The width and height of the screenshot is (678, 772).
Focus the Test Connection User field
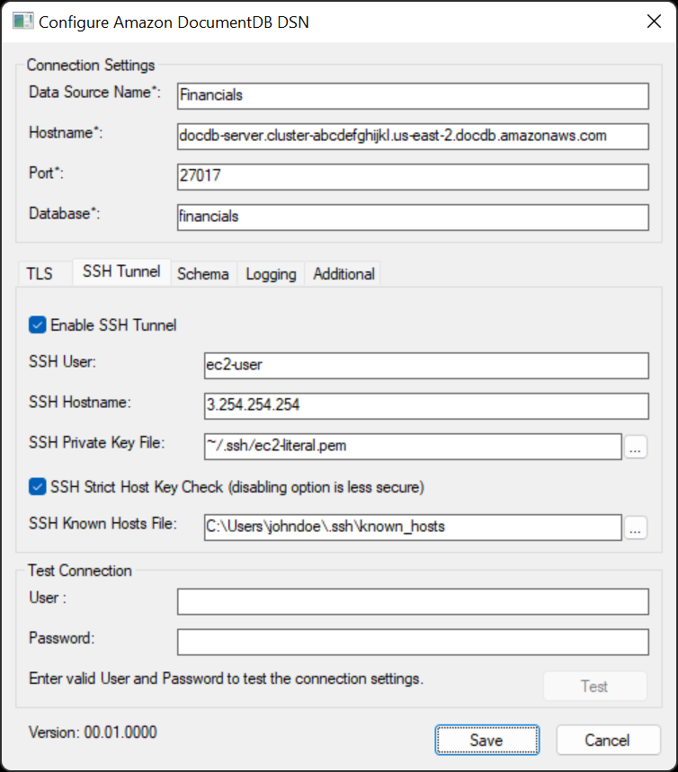pos(413,601)
